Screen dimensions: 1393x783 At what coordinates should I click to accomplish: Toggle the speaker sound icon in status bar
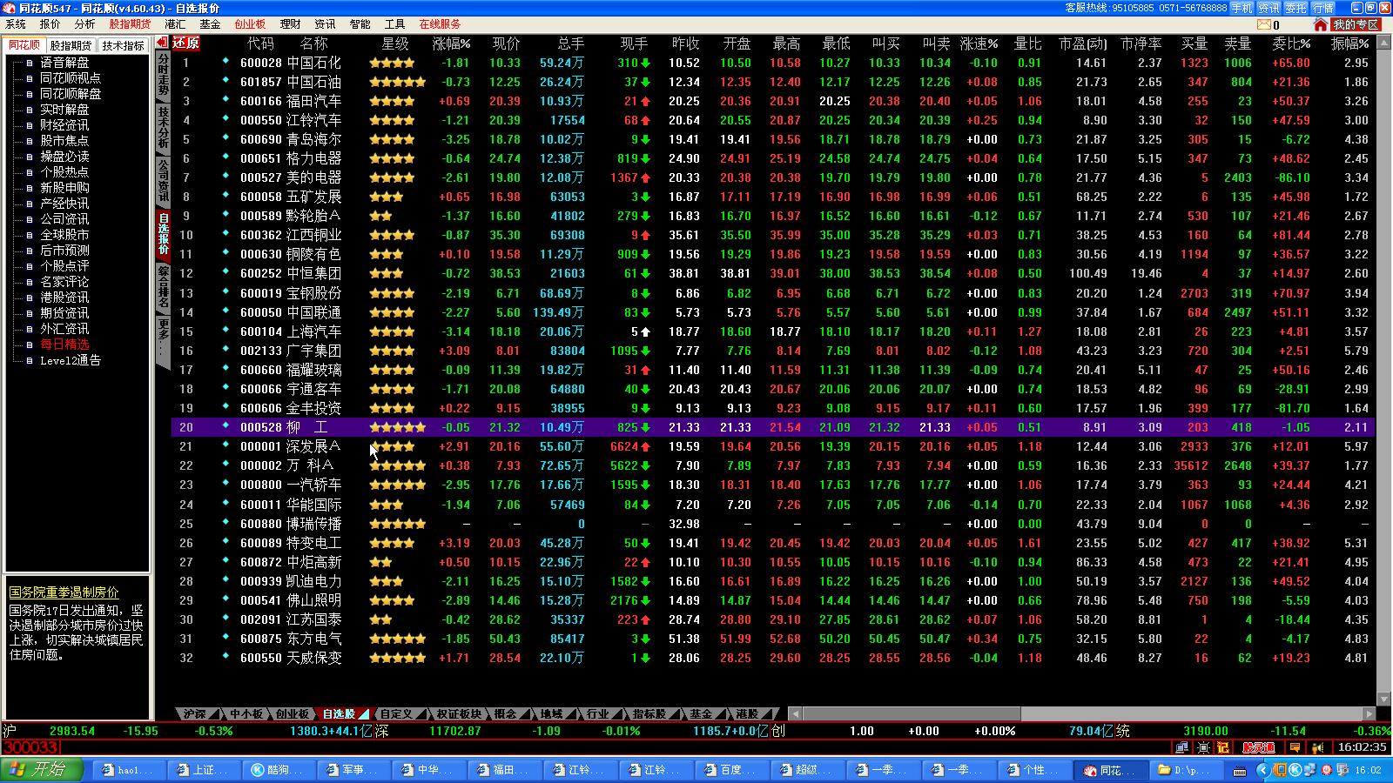coord(1316,747)
